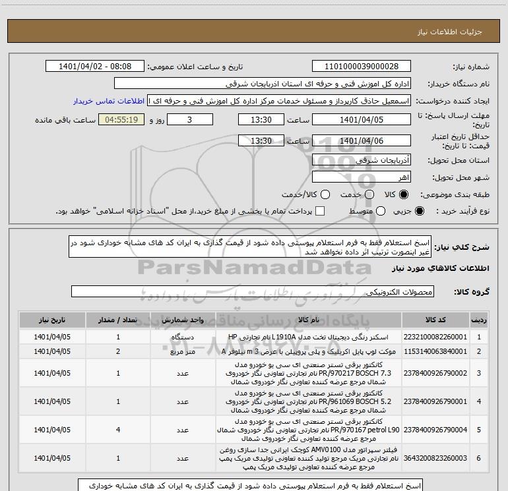
Task: Click the bottom notes box about استعلام
Action: pos(251,485)
